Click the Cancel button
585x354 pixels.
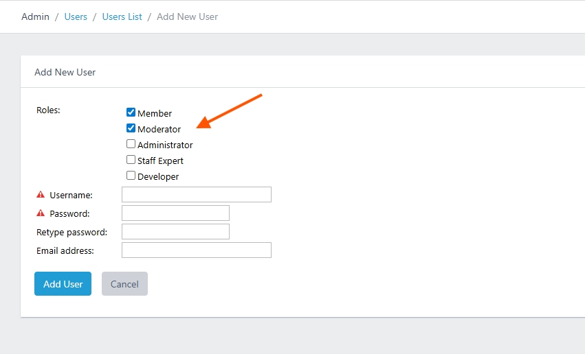(124, 283)
